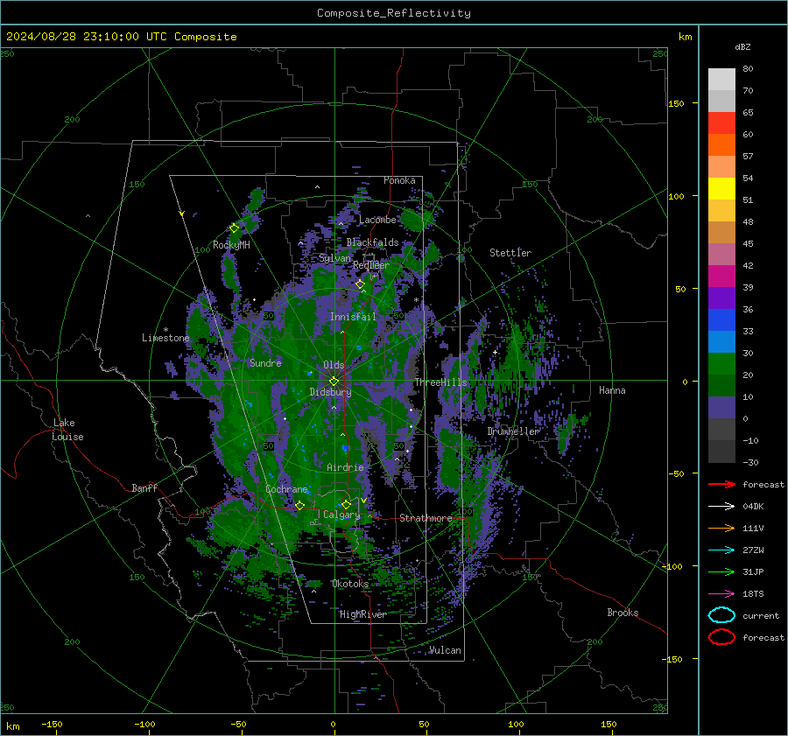This screenshot has width=788, height=736.
Task: Select the RedDeer city label
Action: [371, 265]
